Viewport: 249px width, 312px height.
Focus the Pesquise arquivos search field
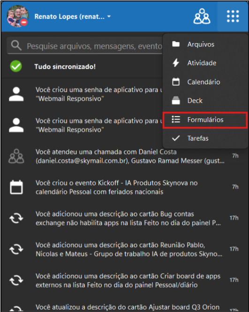pos(85,46)
